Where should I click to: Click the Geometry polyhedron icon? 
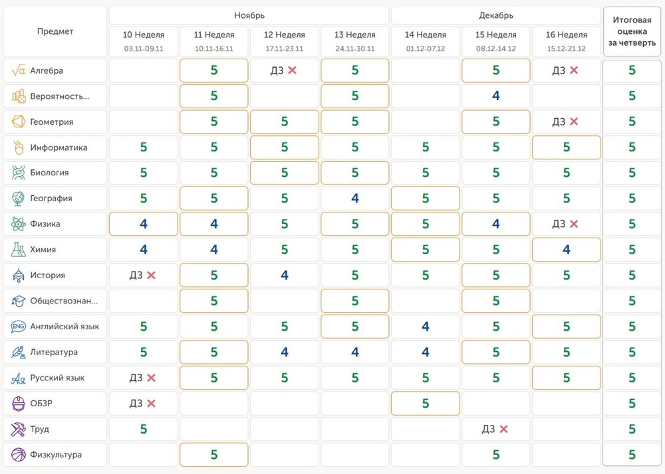pos(18,122)
